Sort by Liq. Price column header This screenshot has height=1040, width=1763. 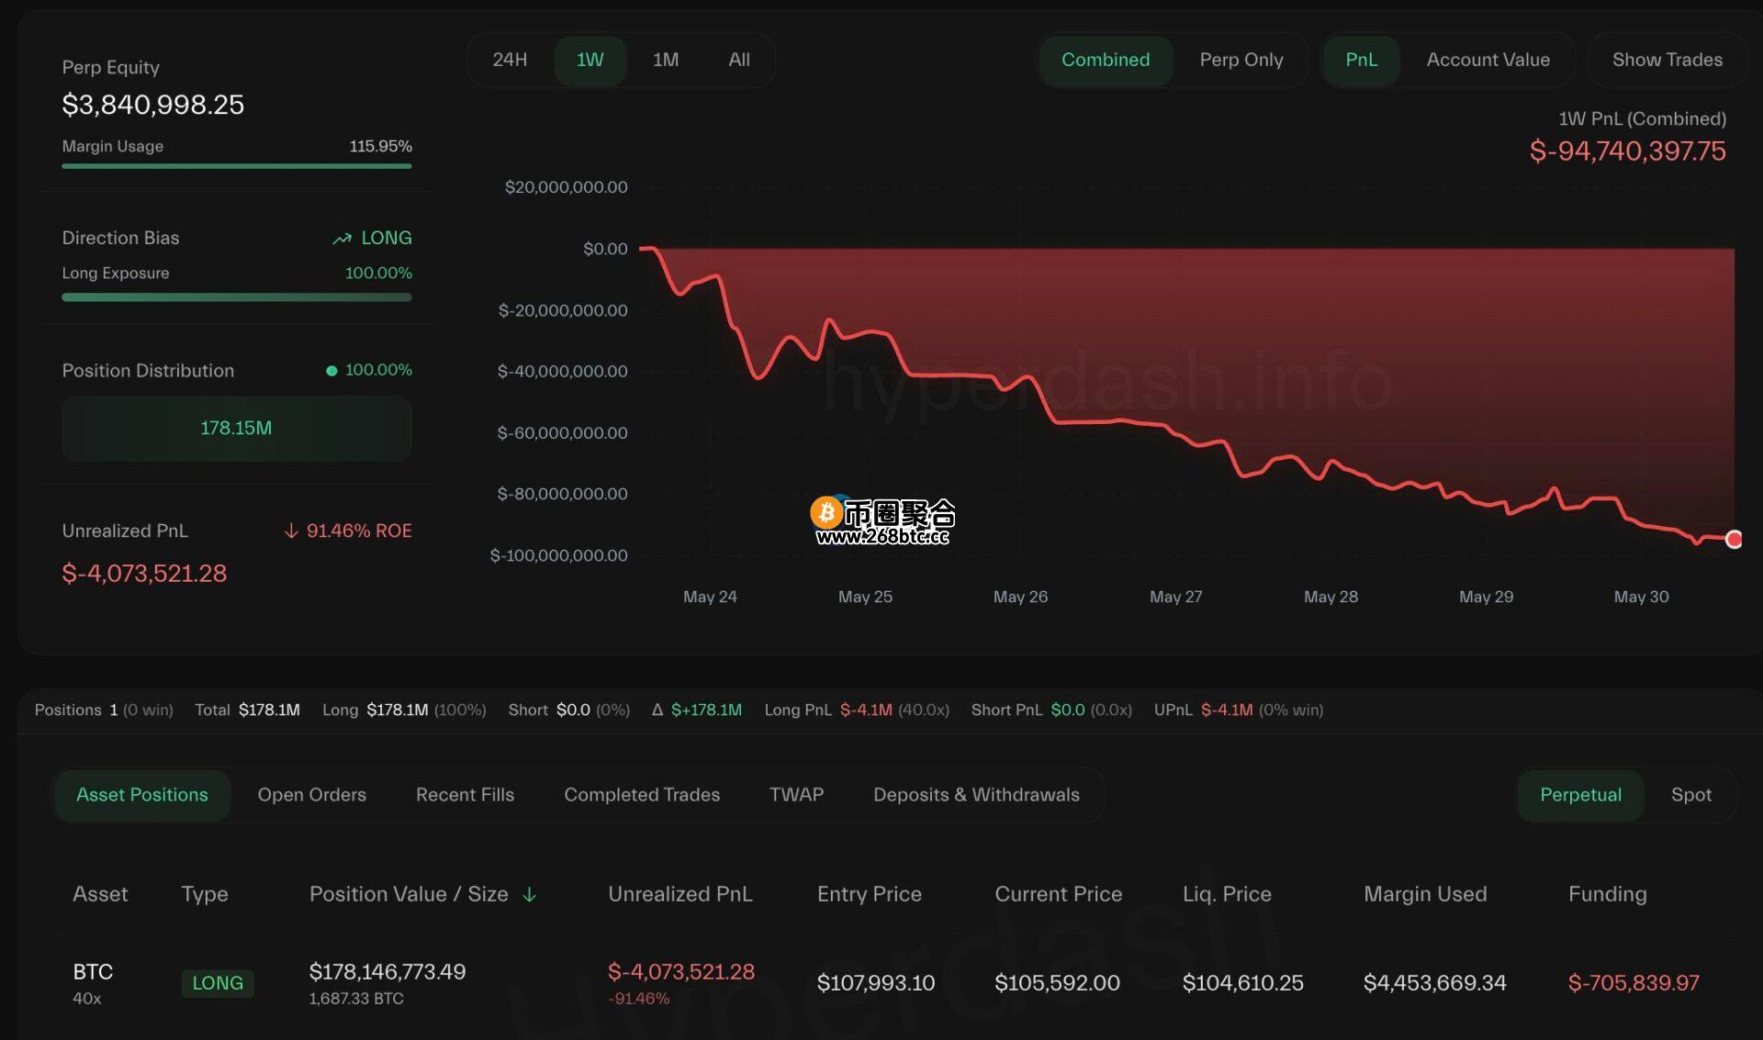tap(1227, 894)
